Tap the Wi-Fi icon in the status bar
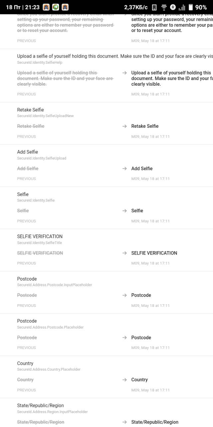This screenshot has width=213, height=427. 164,7
